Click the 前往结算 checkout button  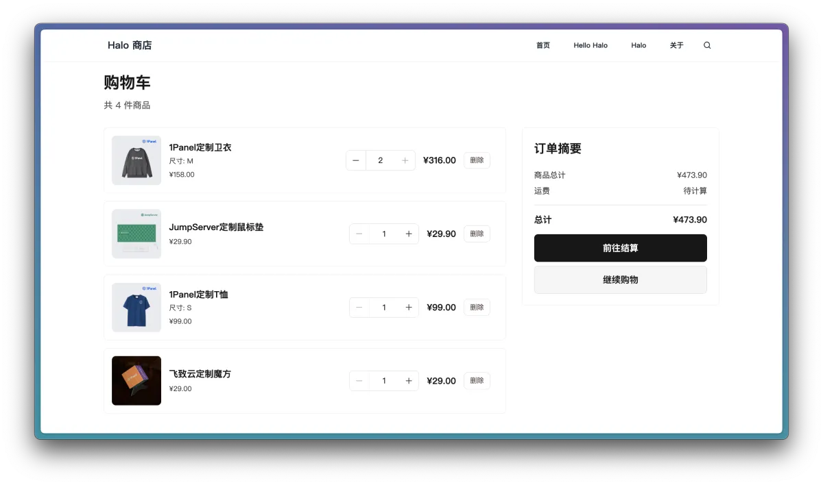pyautogui.click(x=620, y=248)
